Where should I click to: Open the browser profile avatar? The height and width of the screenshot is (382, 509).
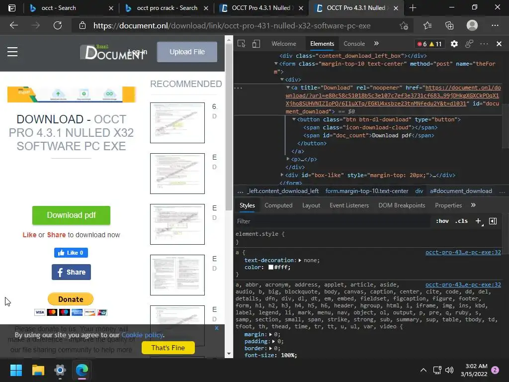tap(472, 25)
